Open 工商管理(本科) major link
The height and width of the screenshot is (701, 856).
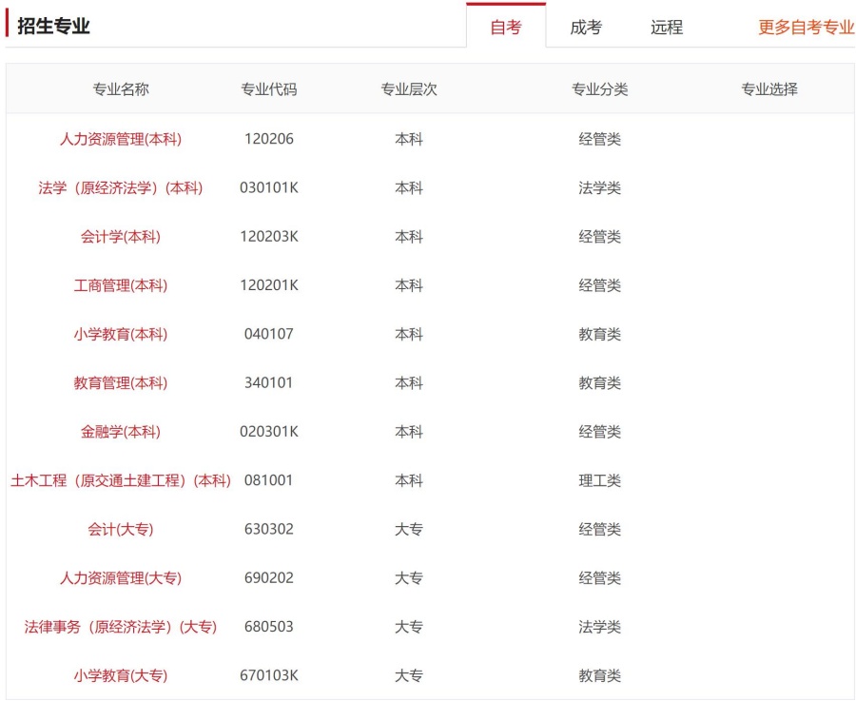(121, 285)
